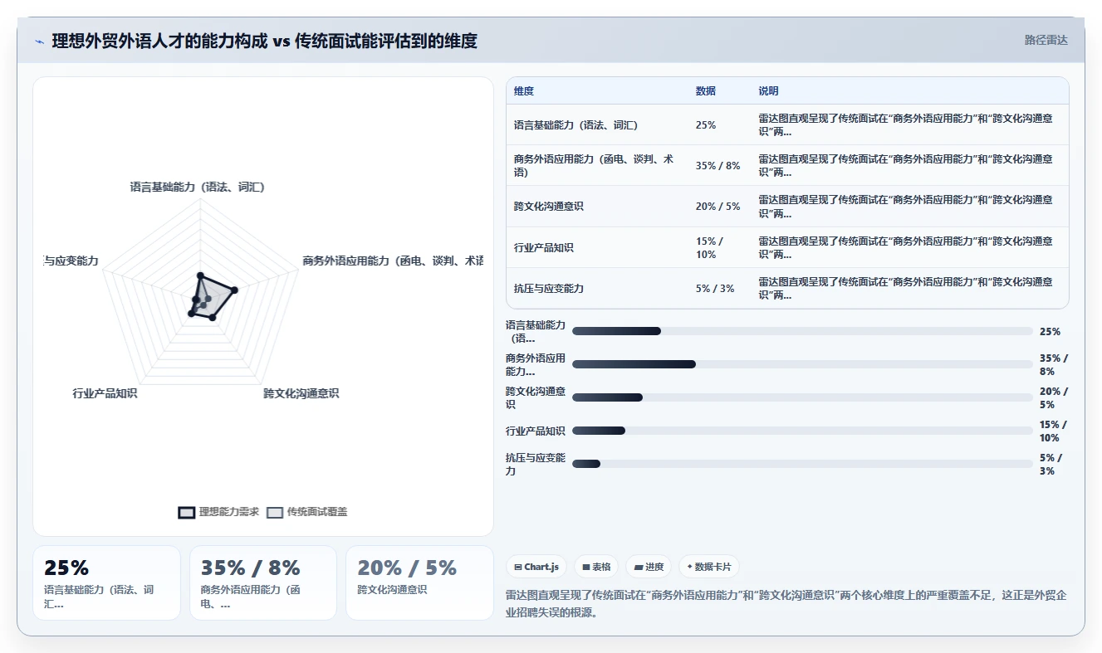Click the 维度 column header
1102x653 pixels.
524,91
